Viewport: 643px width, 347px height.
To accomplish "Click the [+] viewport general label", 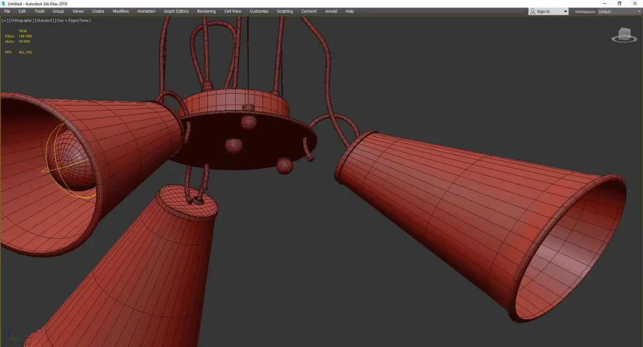I will tap(5, 20).
